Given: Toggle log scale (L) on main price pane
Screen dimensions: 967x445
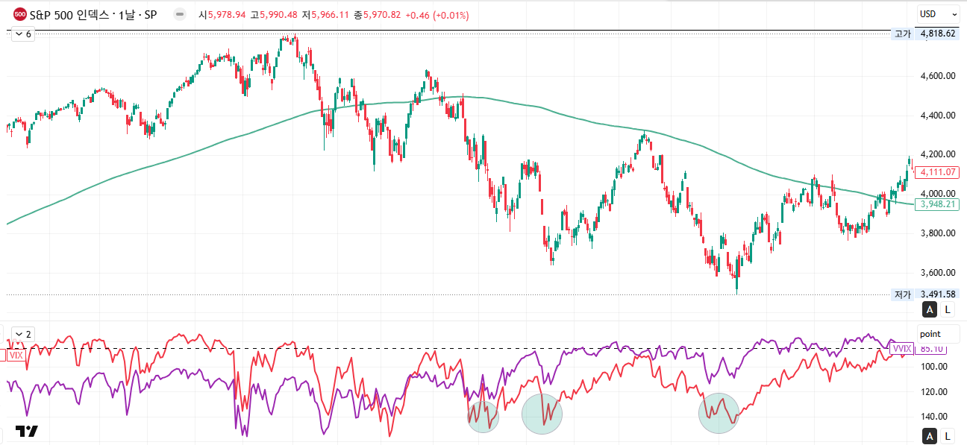Looking at the screenshot, I should (948, 309).
